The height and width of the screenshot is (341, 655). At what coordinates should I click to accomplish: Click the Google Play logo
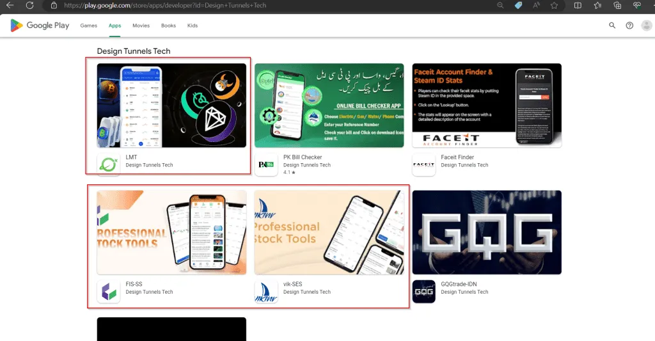pos(40,26)
